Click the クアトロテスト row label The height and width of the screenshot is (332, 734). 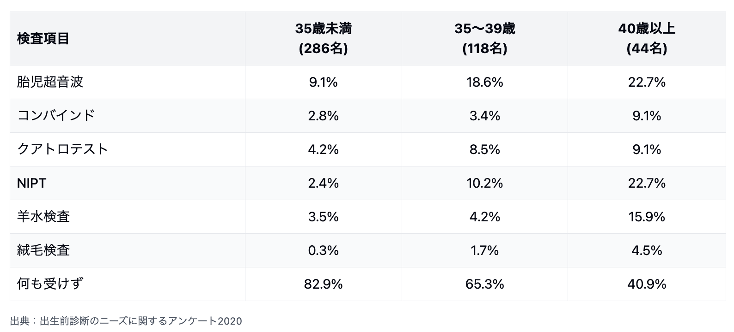pos(62,149)
